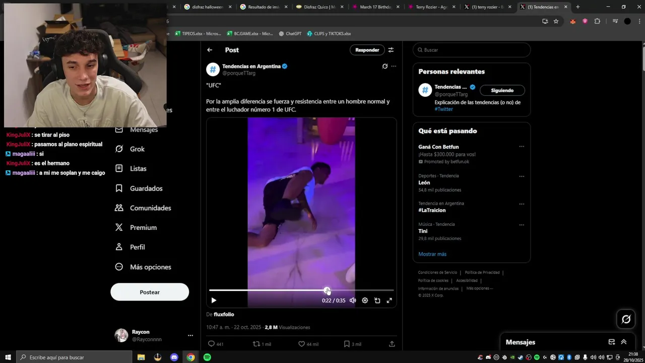The height and width of the screenshot is (363, 645).
Task: Click the Responder button
Action: [367, 50]
